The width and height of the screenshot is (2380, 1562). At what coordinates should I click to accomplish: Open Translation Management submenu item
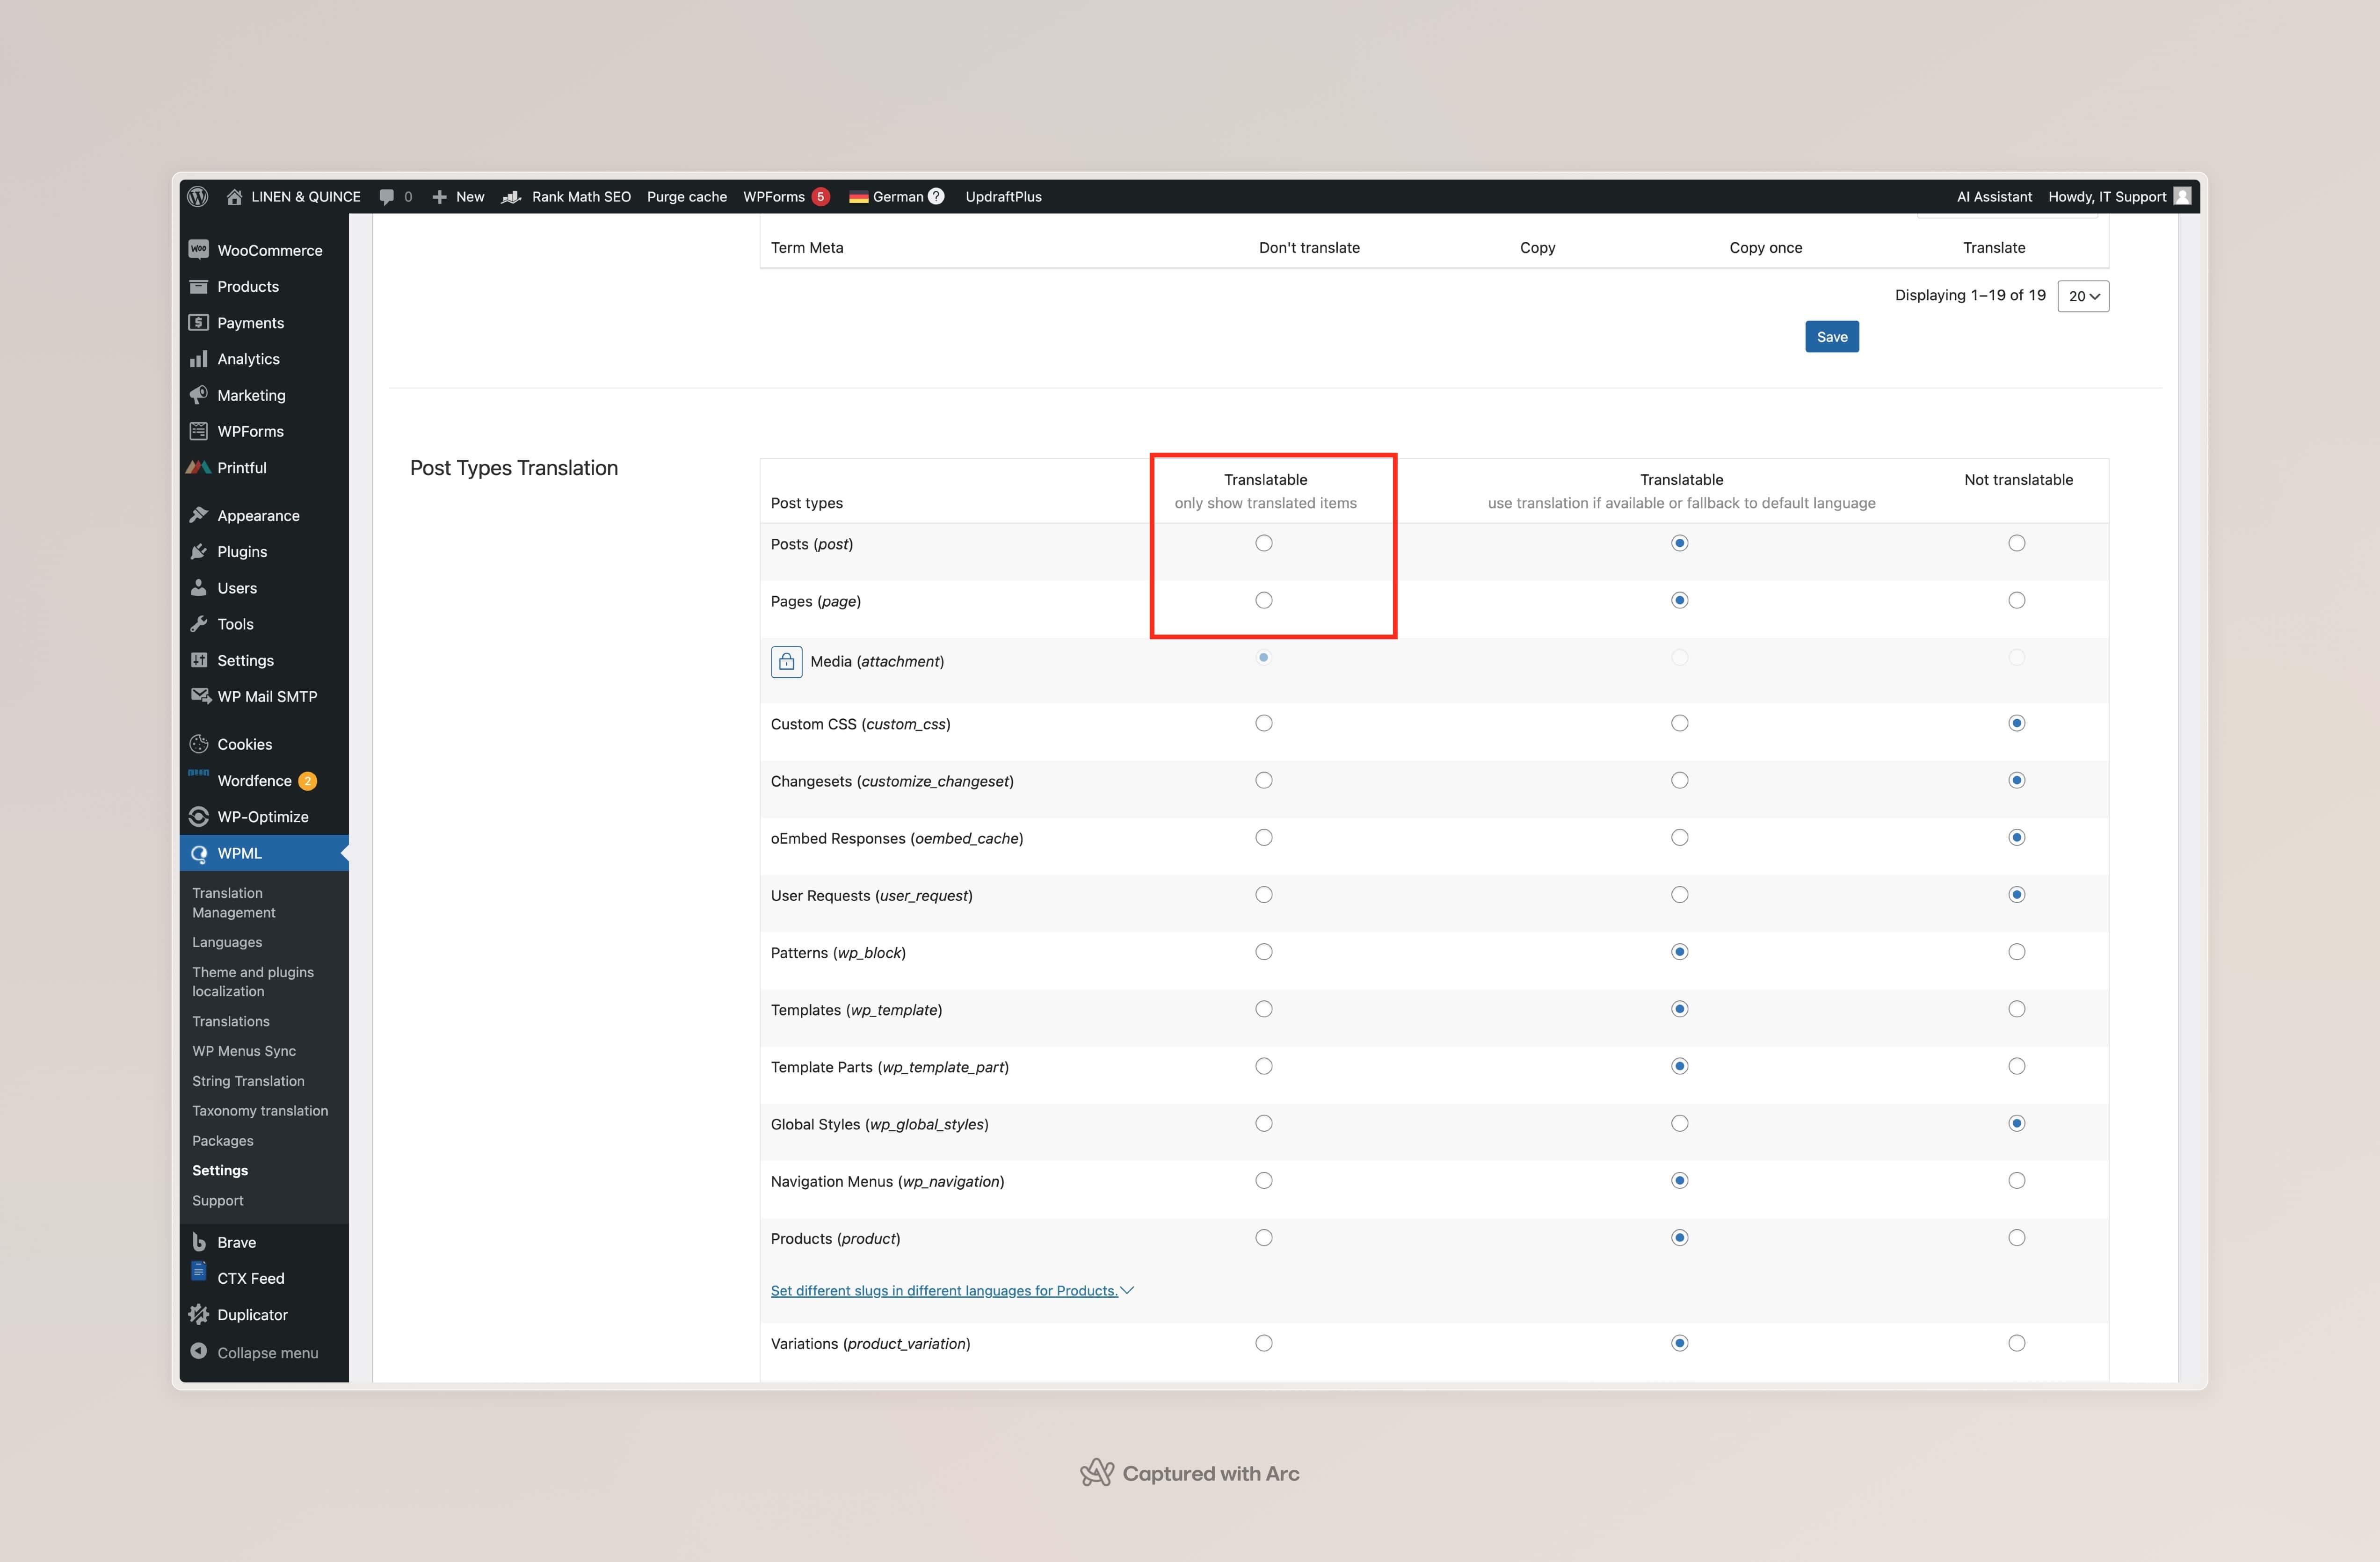pyautogui.click(x=234, y=902)
